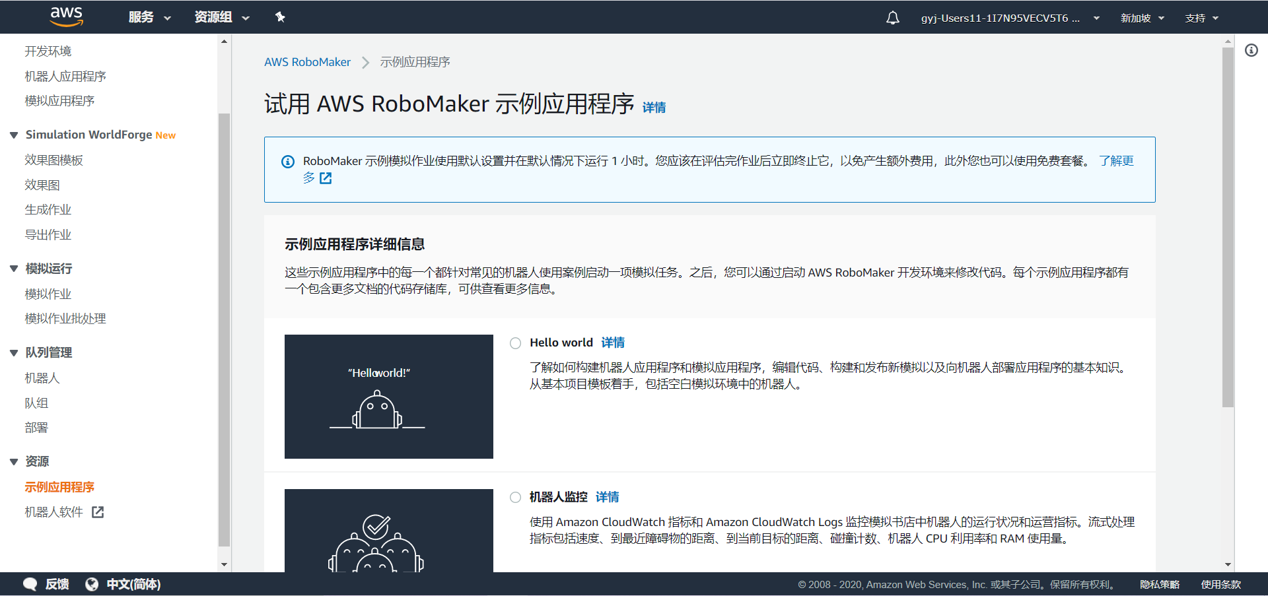
Task: Click the info circle icon in the blue banner
Action: [x=288, y=162]
